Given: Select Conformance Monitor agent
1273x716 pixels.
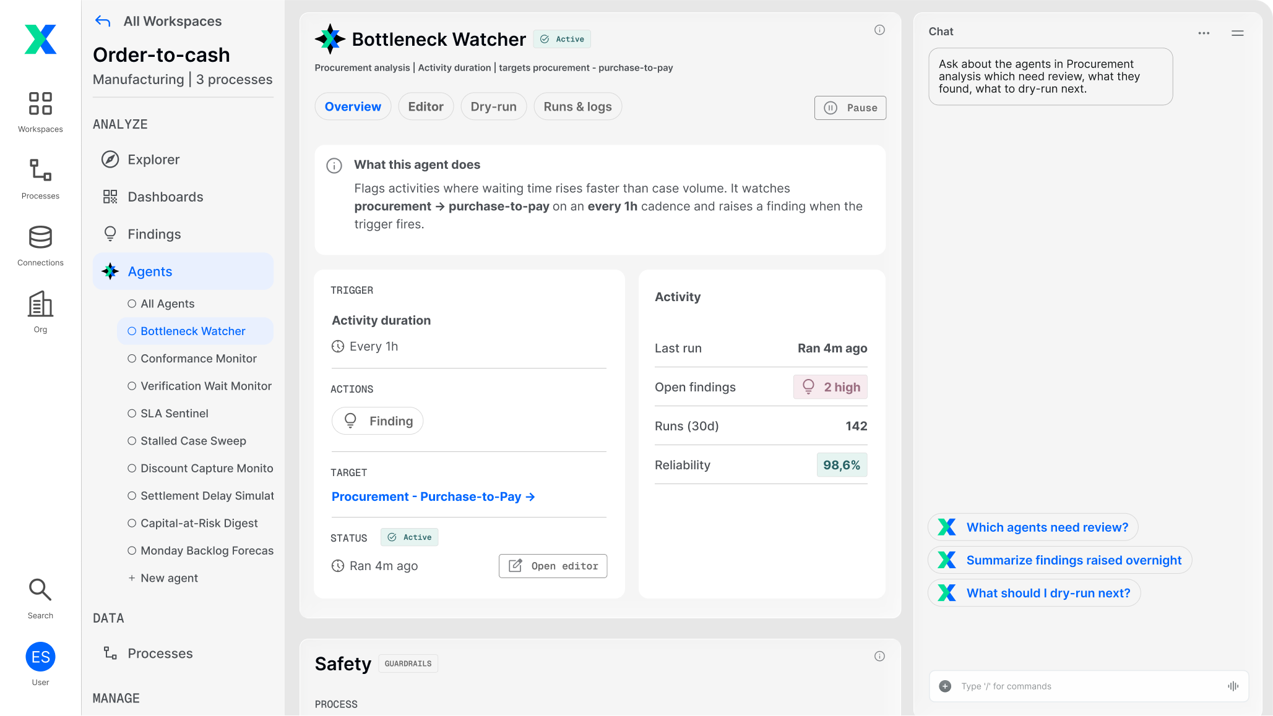Looking at the screenshot, I should (196, 359).
